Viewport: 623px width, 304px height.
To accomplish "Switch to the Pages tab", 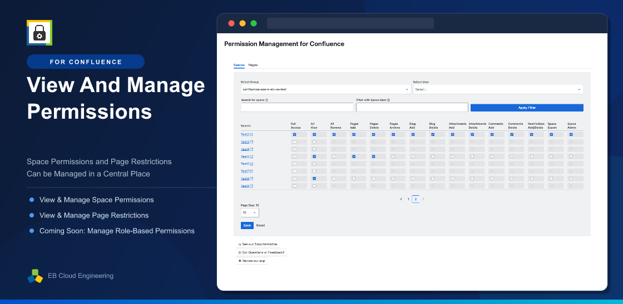I will click(253, 65).
